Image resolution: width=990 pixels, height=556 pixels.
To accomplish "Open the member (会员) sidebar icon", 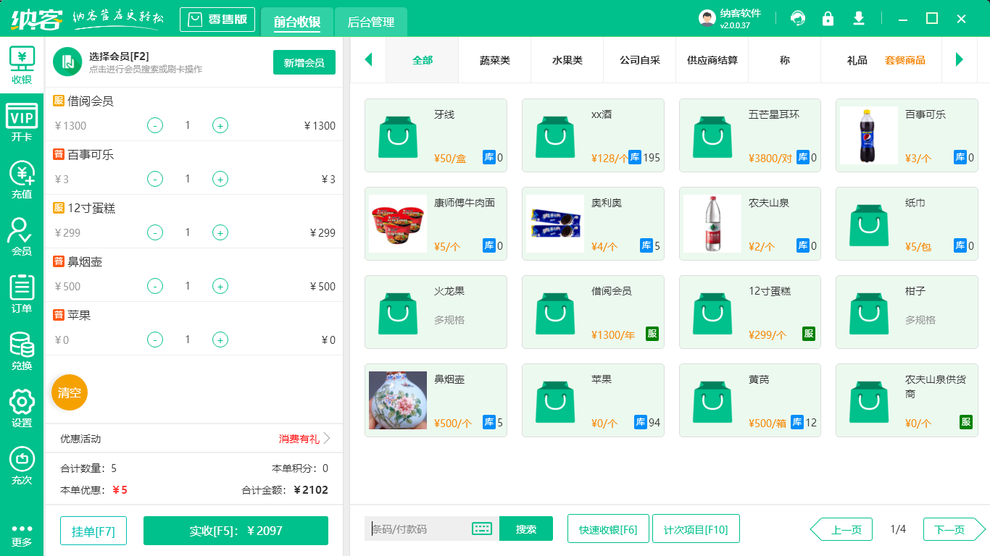I will [x=22, y=237].
